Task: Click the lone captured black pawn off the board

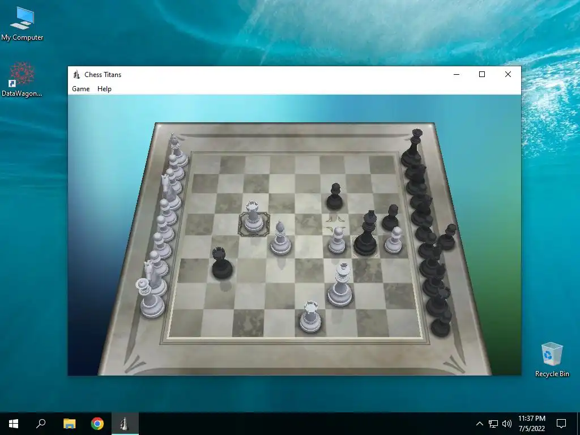Action: pyautogui.click(x=446, y=237)
